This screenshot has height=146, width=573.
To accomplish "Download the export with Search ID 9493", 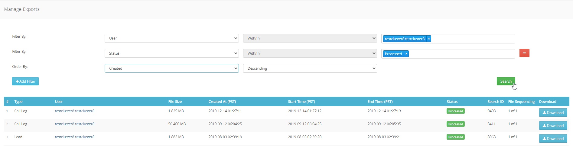I will click(553, 113).
